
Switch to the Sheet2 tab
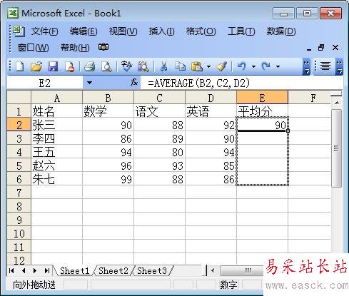(113, 270)
